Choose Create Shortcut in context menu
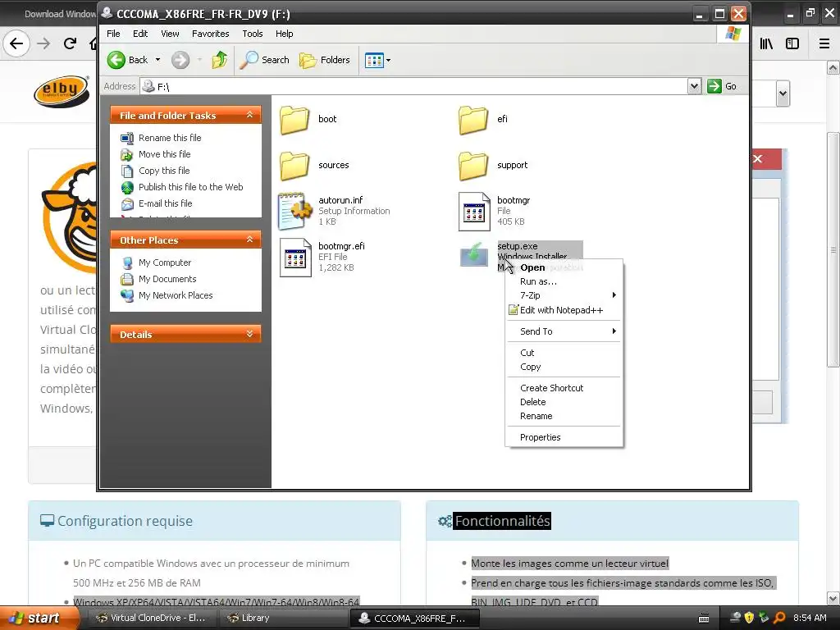 [x=564, y=388]
